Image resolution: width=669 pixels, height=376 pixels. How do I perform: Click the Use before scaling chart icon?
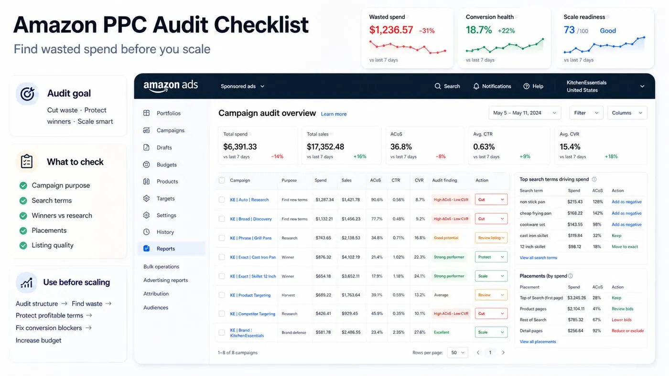(26, 282)
